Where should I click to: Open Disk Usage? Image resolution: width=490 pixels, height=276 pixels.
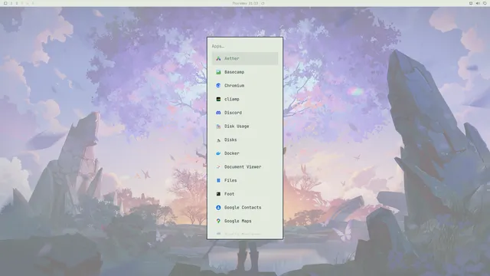tap(245, 126)
